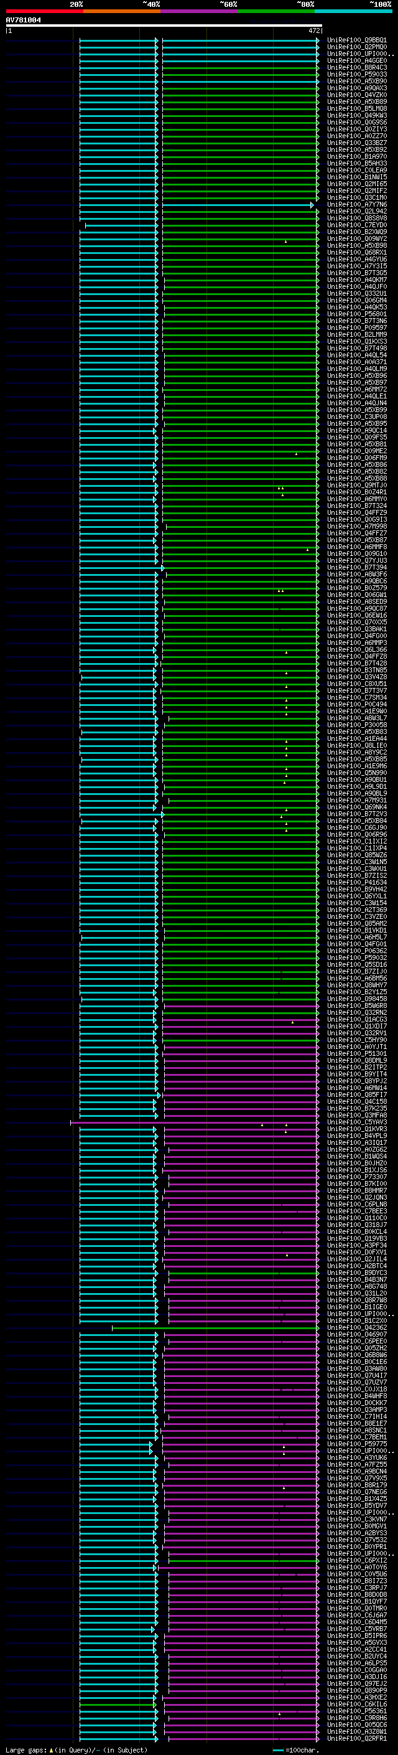Open hit UniRef100_Q6L366
398x1755 pixels.
click(x=357, y=650)
